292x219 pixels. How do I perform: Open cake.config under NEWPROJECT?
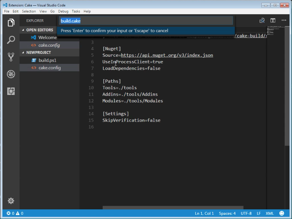49,68
